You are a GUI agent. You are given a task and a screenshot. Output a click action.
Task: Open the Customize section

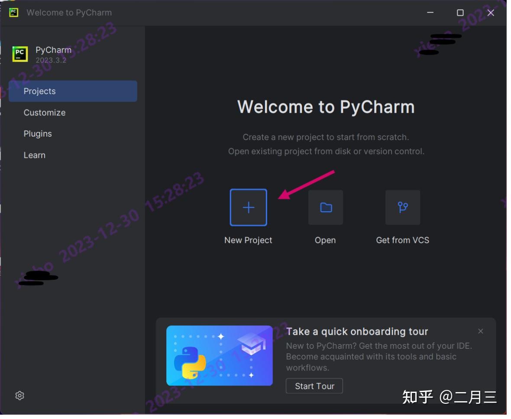pos(45,112)
